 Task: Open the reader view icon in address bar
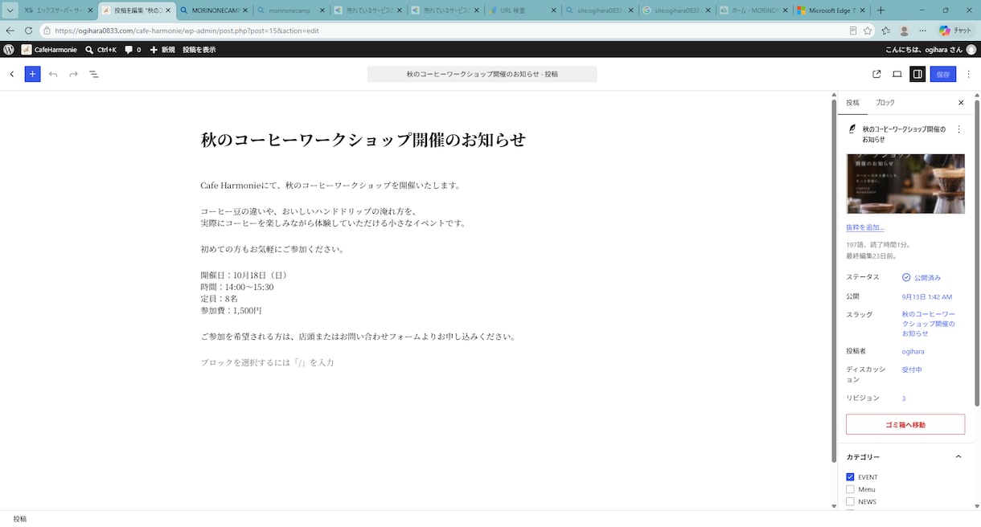pos(853,31)
